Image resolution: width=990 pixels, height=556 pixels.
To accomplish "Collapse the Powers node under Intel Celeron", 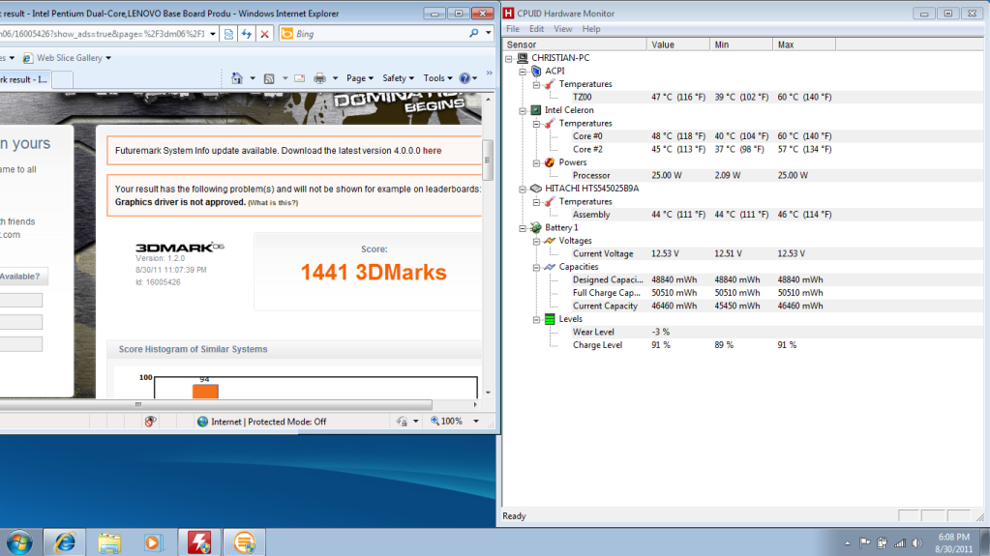I will (537, 162).
